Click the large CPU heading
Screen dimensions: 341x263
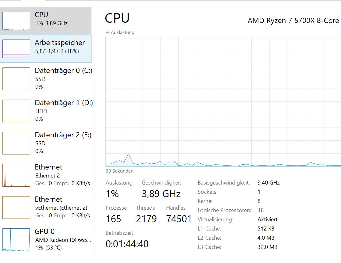117,18
